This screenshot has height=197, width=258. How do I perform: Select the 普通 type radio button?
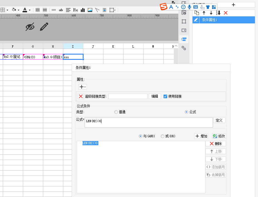tap(116, 112)
